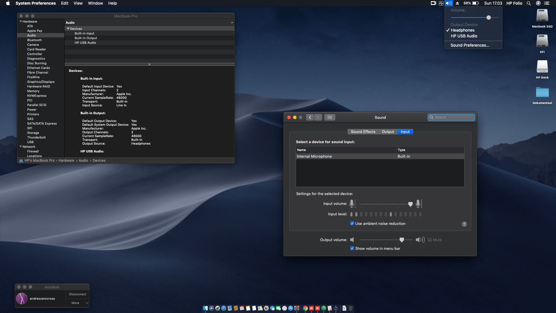The height and width of the screenshot is (313, 556).
Task: Collapse the Hardware section in sidebar
Action: point(21,21)
